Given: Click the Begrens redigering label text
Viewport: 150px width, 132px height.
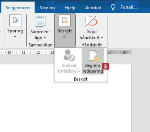Looking at the screenshot, I should click(x=93, y=68).
